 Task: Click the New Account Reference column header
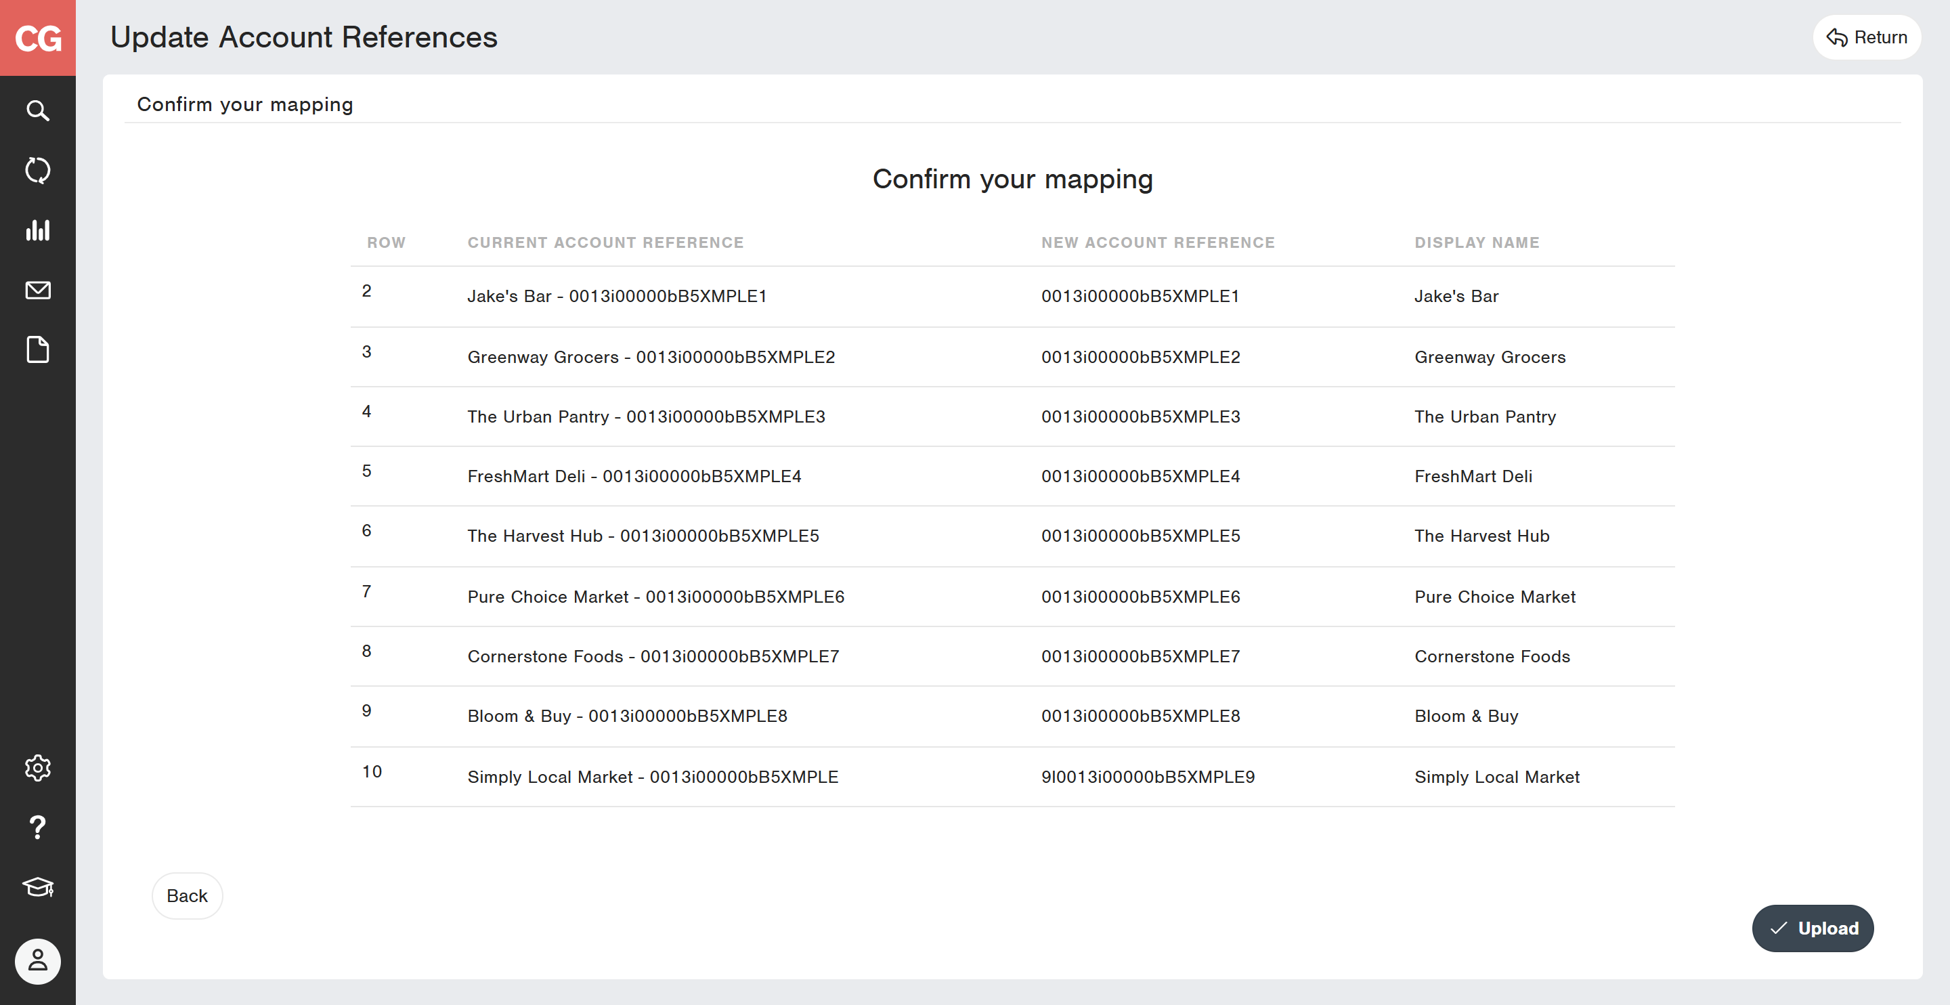pos(1158,242)
